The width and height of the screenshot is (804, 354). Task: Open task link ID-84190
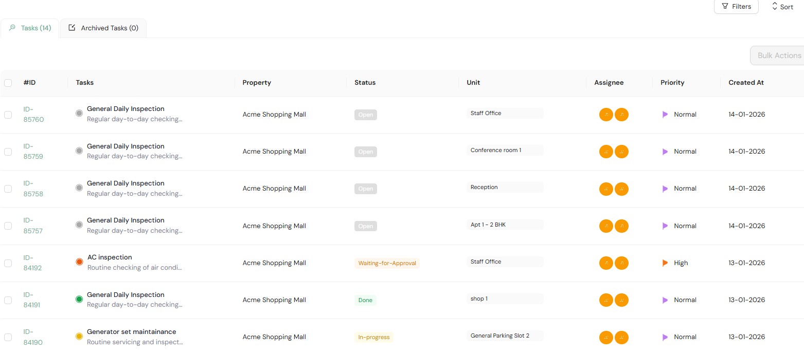33,337
